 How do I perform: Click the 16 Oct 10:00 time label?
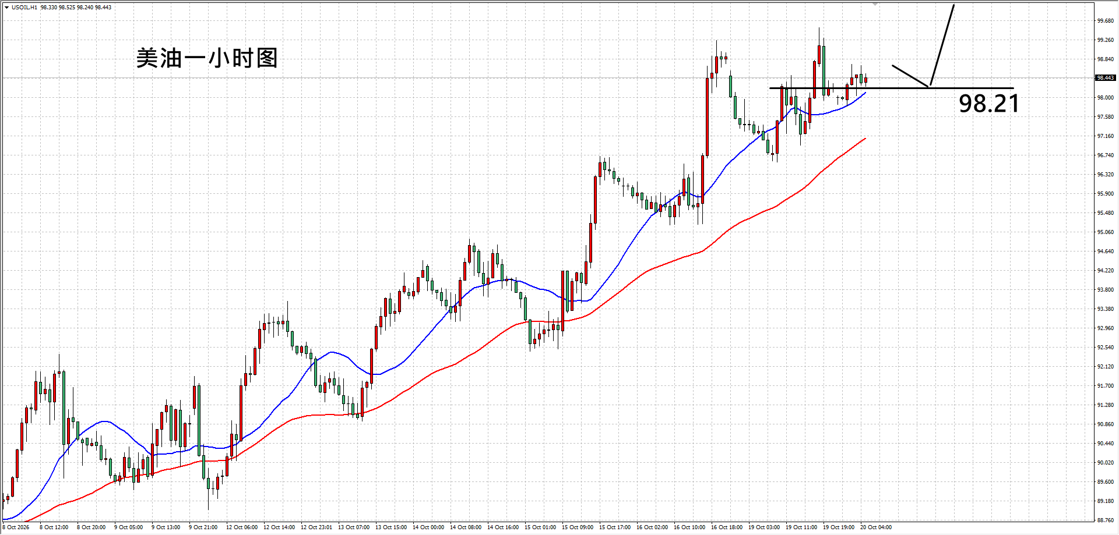[689, 527]
